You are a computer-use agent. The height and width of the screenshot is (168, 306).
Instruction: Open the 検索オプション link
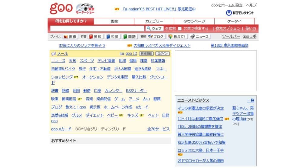(x=228, y=29)
